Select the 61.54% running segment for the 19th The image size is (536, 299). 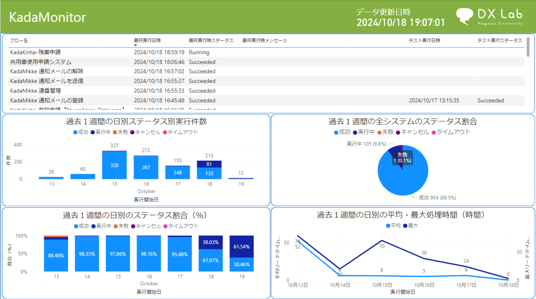(x=242, y=247)
